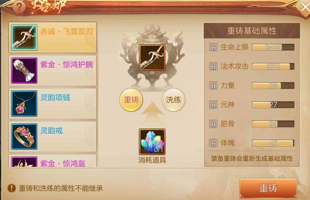Image resolution: width=310 pixels, height=200 pixels.
Task: Select the 飞雪双刃 dagger equipment icon
Action: tap(24, 38)
